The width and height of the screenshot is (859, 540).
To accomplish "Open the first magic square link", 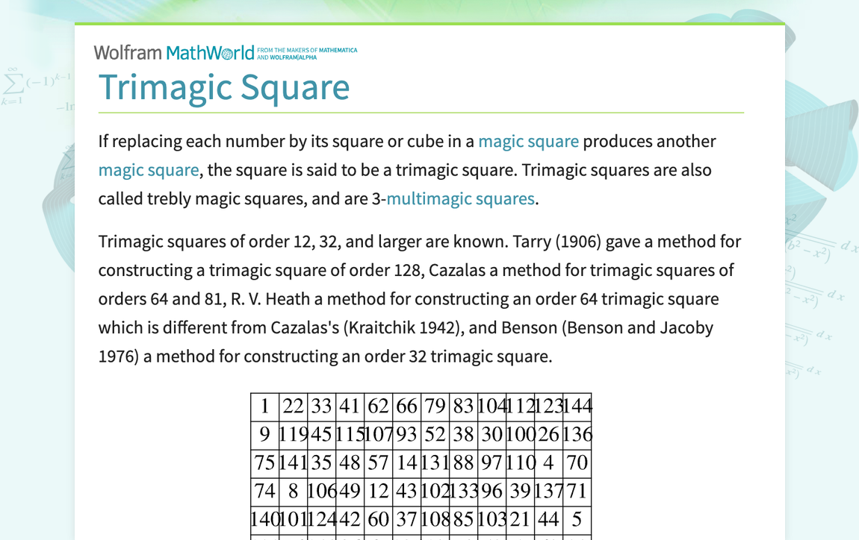I will [x=529, y=141].
